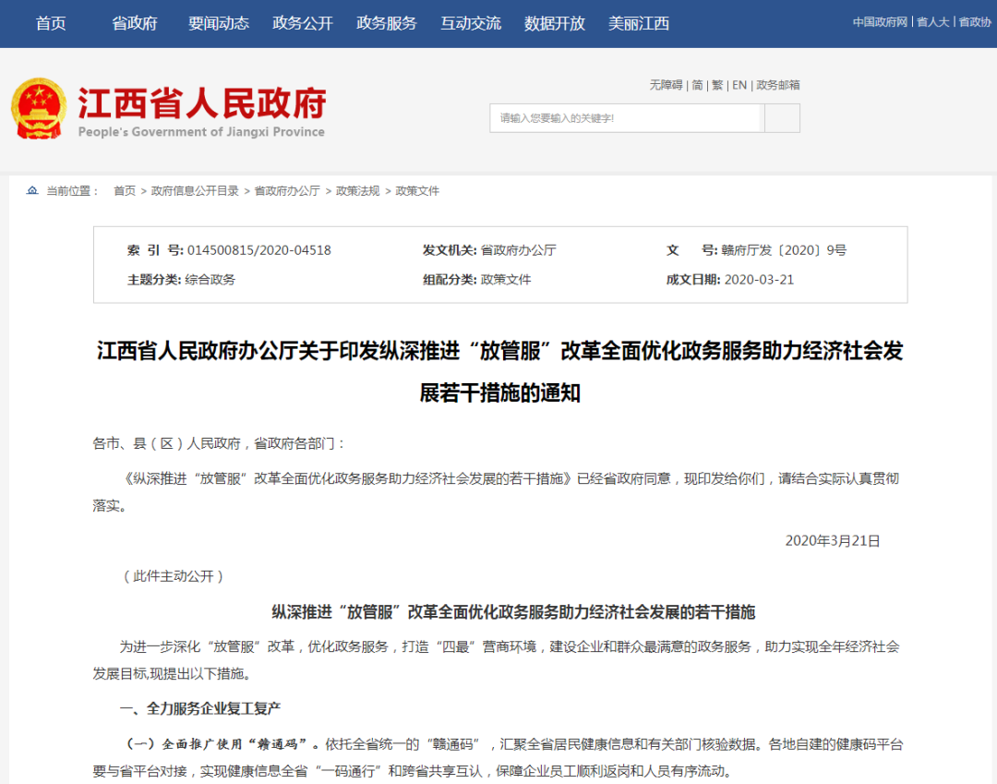Open the 要闻动态 navigation menu item

[x=219, y=23]
